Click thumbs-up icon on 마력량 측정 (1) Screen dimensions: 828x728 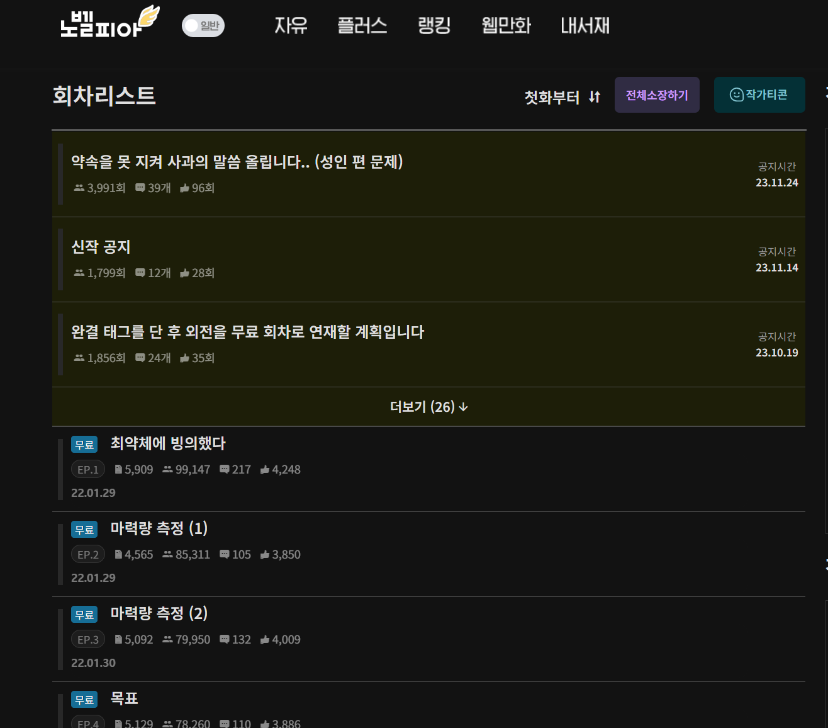tap(265, 555)
